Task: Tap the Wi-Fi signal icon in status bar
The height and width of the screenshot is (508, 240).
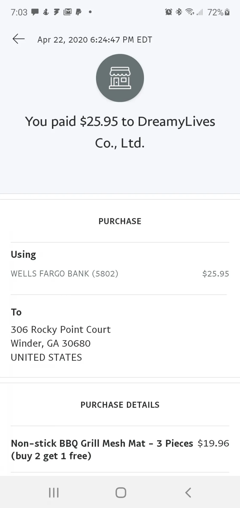Action: click(190, 12)
